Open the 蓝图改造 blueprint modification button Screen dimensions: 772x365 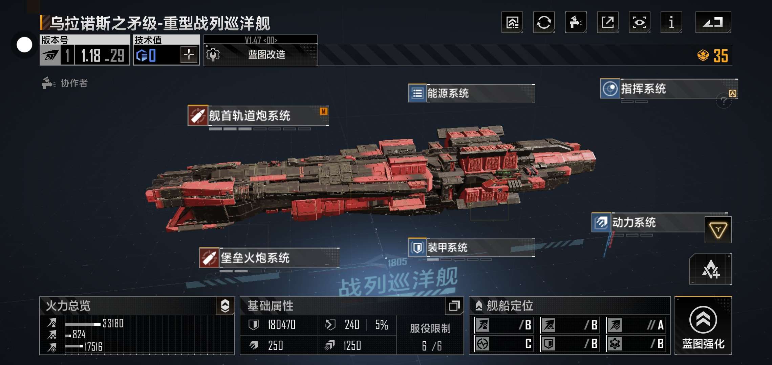[x=260, y=54]
